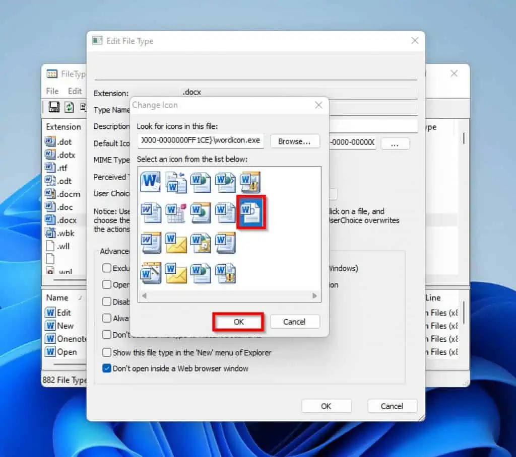Click the Save icon in FileTypesMan toolbar
Image resolution: width=516 pixels, height=457 pixels.
pos(54,106)
